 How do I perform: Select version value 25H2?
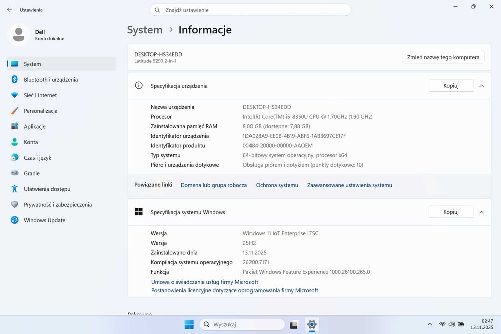249,243
